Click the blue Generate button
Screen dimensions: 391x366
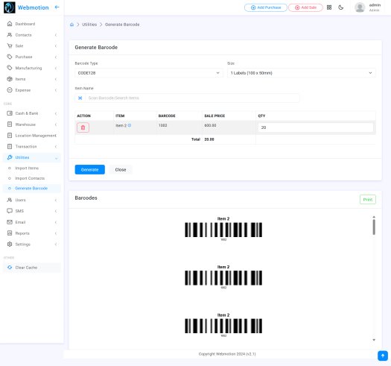[x=90, y=169]
